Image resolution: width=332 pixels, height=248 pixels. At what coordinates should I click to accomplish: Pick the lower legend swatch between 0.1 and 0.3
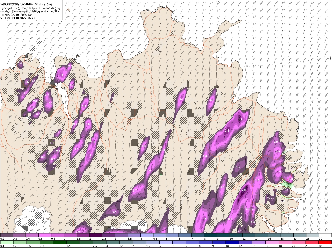(x=6, y=242)
